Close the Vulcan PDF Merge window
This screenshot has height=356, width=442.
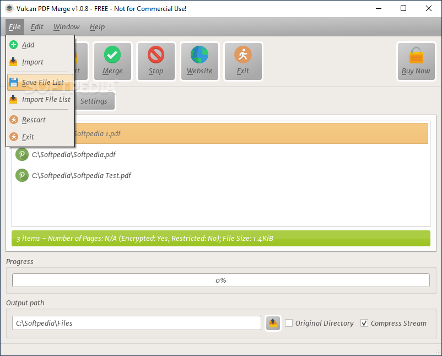pos(428,8)
